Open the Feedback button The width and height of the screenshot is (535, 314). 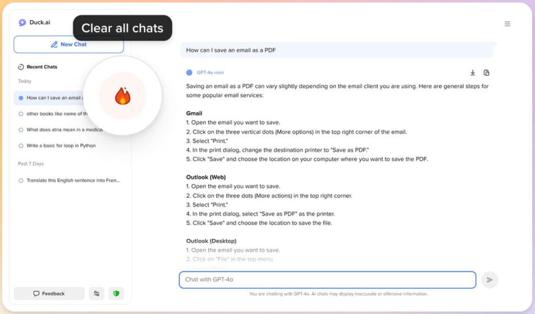[x=49, y=294]
